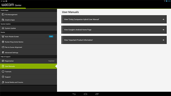
Task: Open the Support question mark icon
Action: (3, 77)
